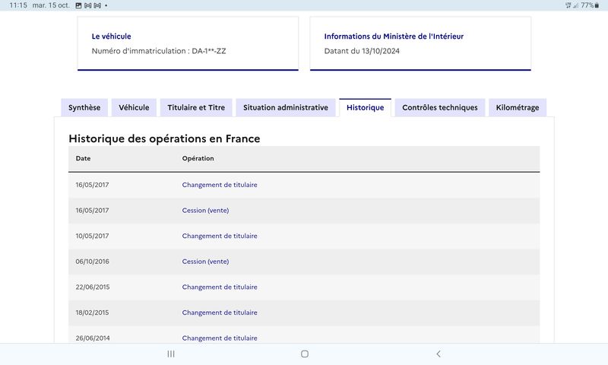The image size is (608, 365).
Task: Tap the picture notification icon in status bar
Action: click(x=78, y=5)
